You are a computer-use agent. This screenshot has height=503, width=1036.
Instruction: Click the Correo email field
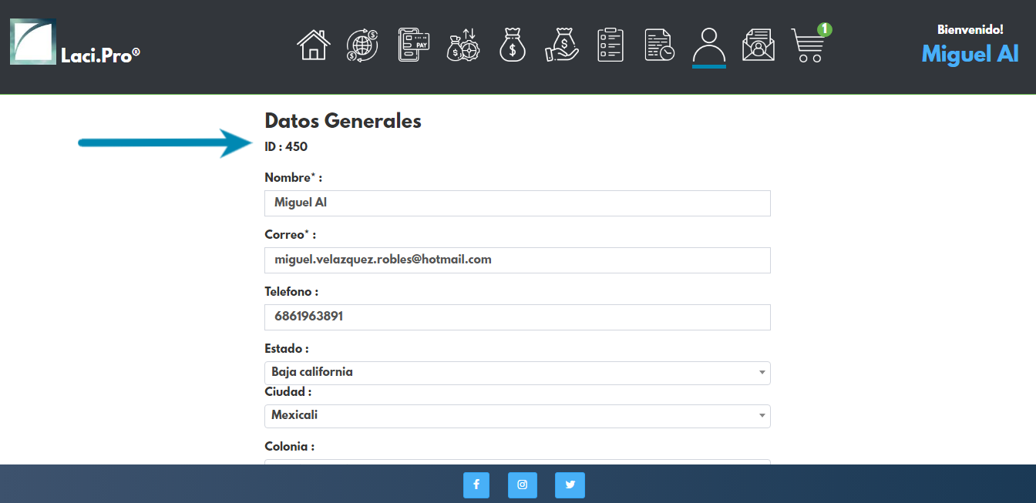pyautogui.click(x=517, y=260)
